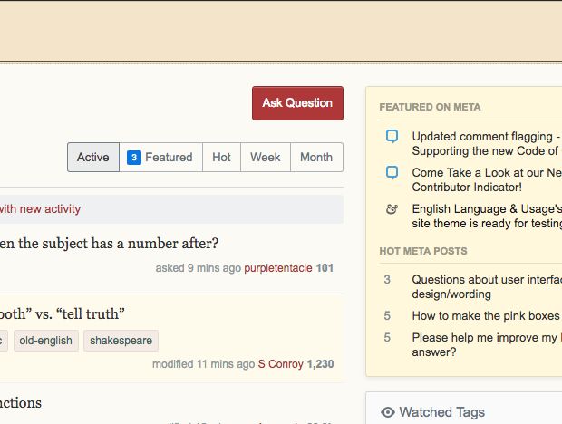Screen dimensions: 562x424
Task: Switch to the Month tab
Action: click(x=316, y=158)
